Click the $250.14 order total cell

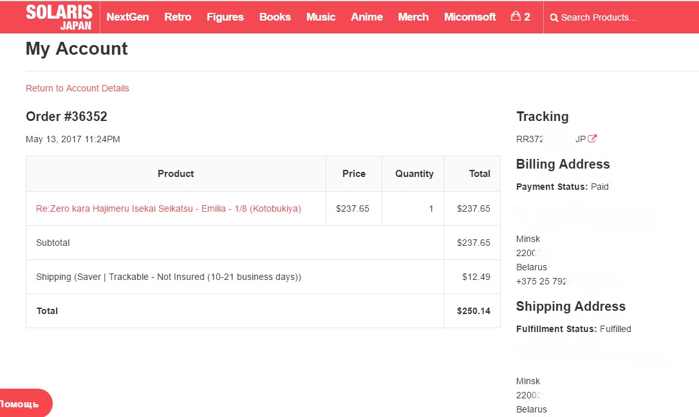pyautogui.click(x=473, y=311)
